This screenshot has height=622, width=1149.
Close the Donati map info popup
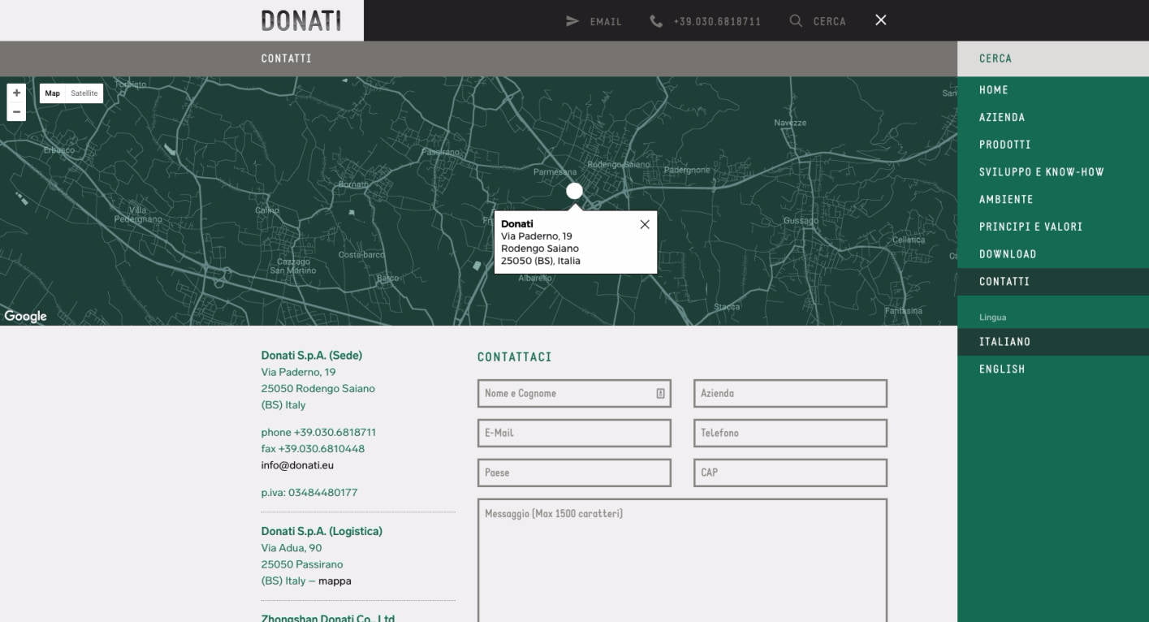[645, 224]
